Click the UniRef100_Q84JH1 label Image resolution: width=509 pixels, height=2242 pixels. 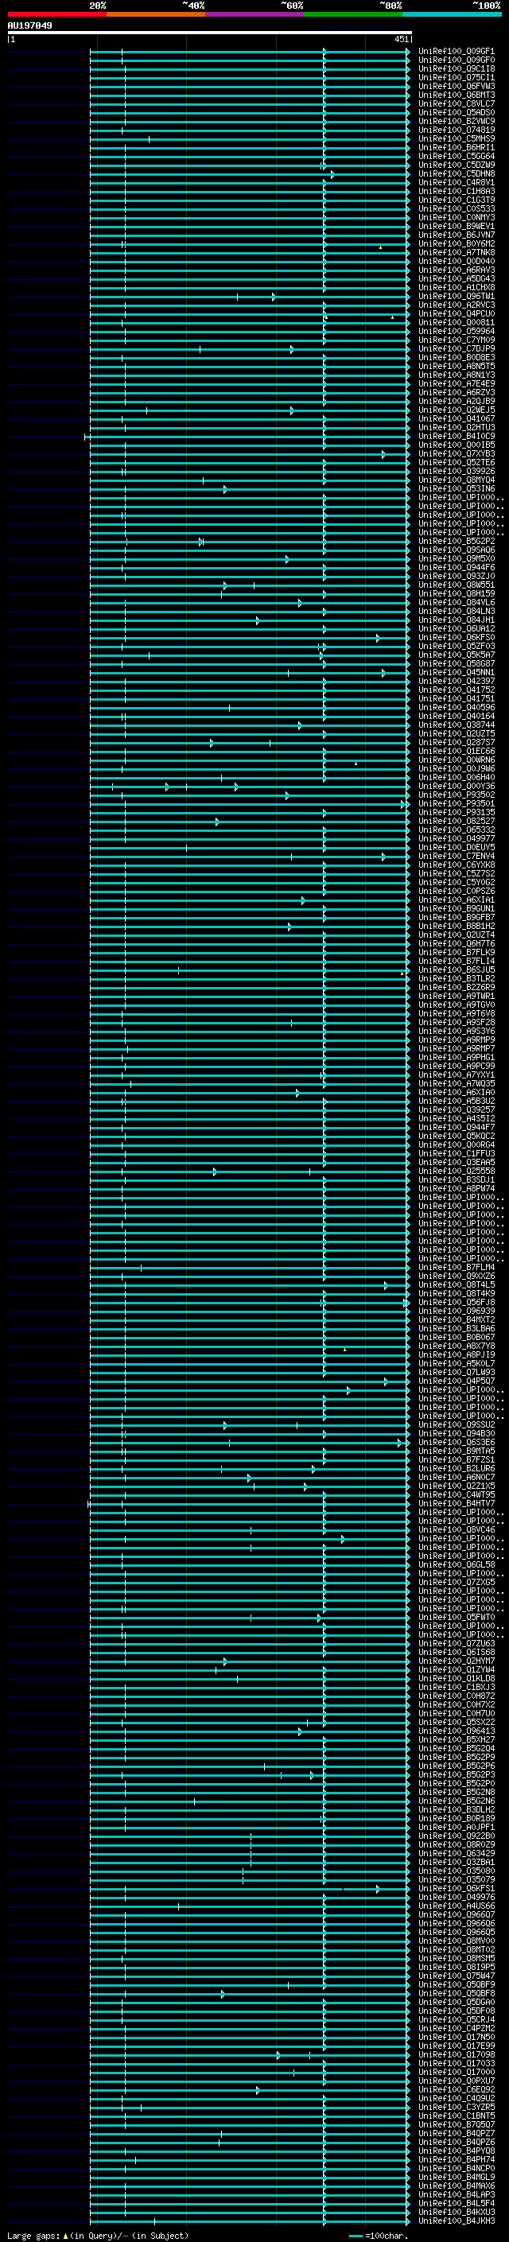coord(457,620)
